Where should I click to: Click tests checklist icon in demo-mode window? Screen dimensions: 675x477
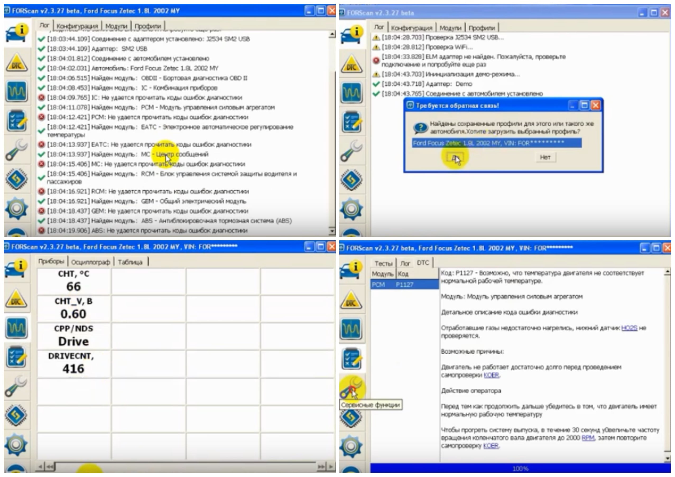tap(352, 121)
